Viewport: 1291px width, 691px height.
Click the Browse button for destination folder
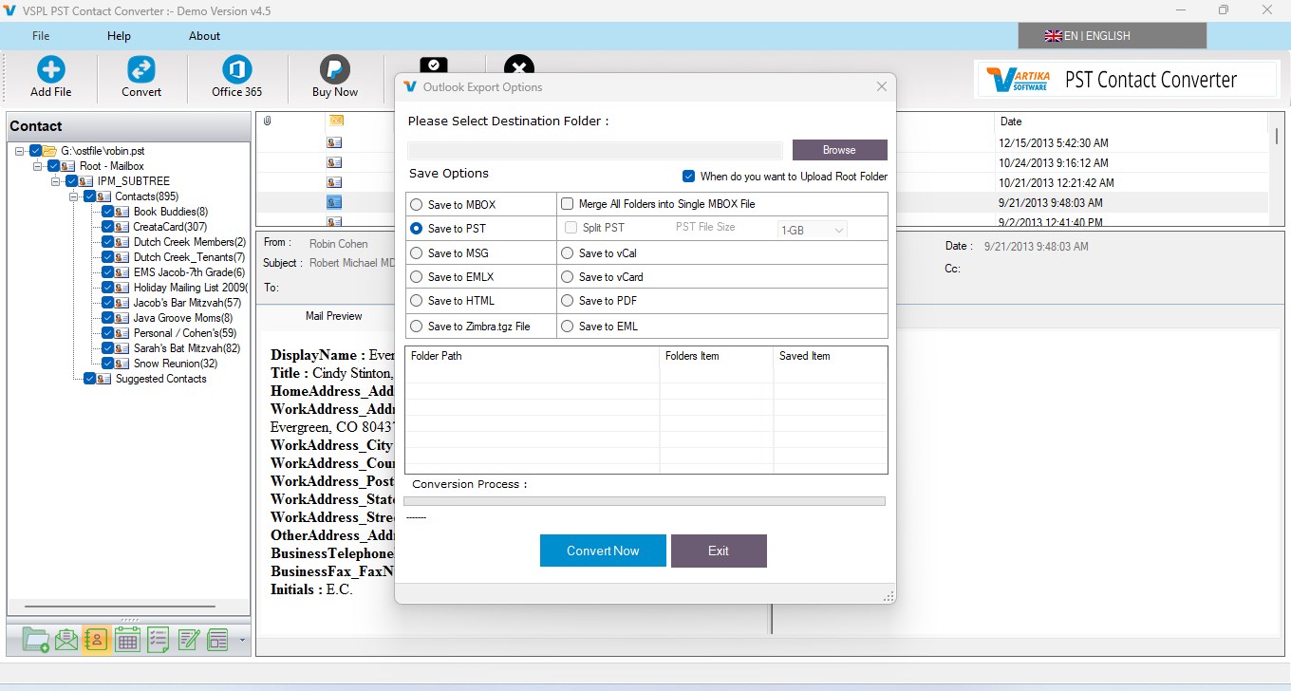click(x=840, y=150)
